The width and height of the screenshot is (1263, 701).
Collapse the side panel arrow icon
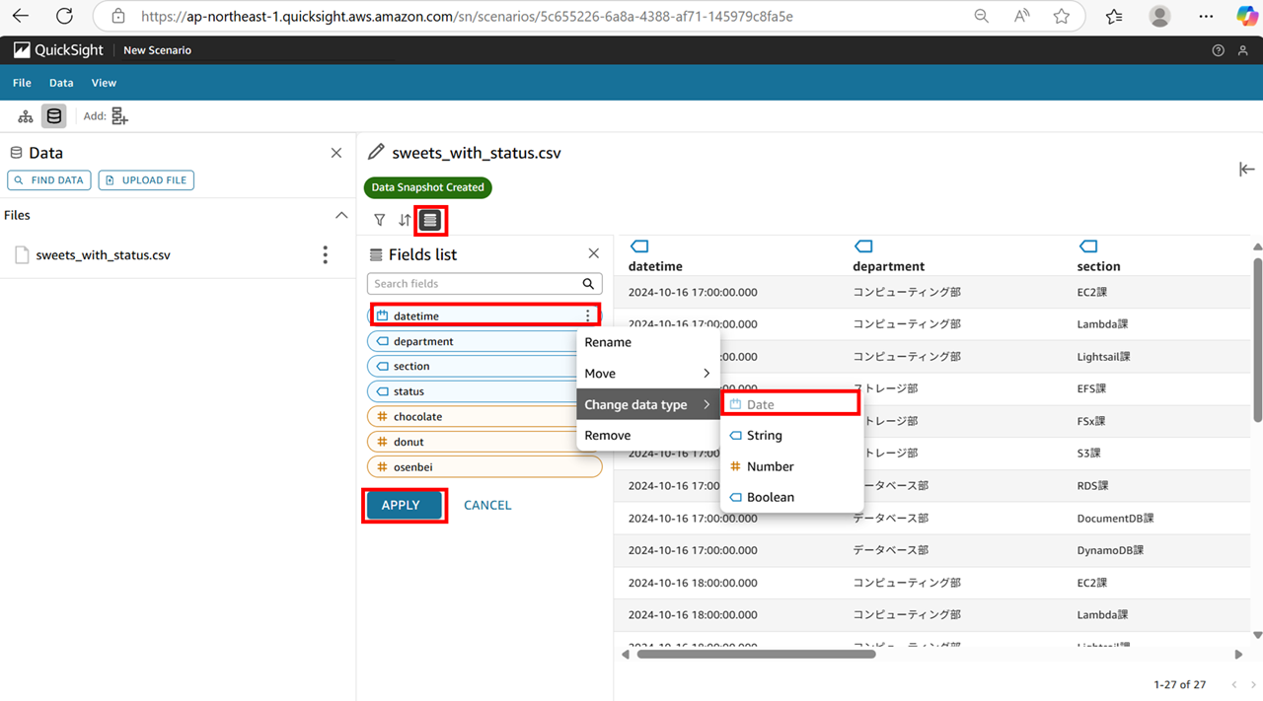click(x=1246, y=170)
